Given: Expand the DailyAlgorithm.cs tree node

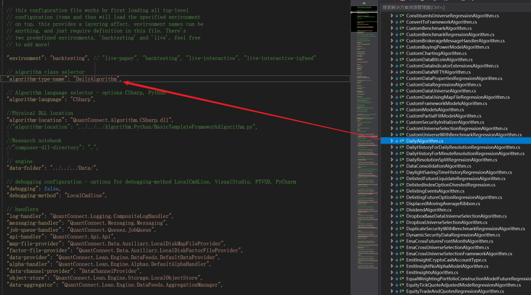Looking at the screenshot, I should 392,141.
